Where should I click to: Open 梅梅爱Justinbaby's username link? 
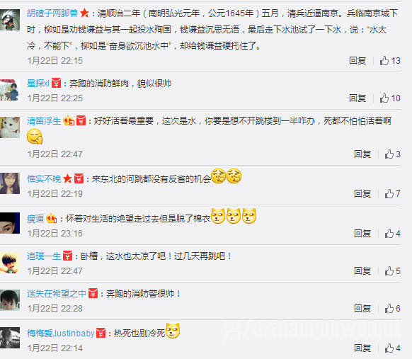click(60, 334)
